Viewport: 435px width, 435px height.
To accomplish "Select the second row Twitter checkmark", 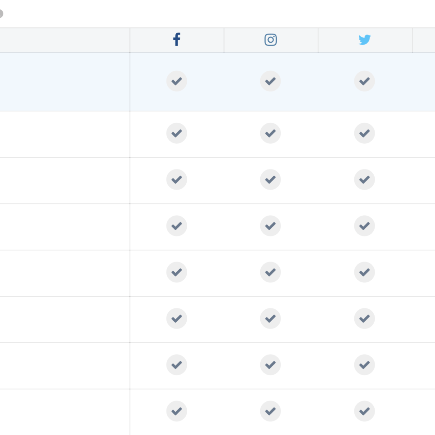I will pyautogui.click(x=364, y=133).
